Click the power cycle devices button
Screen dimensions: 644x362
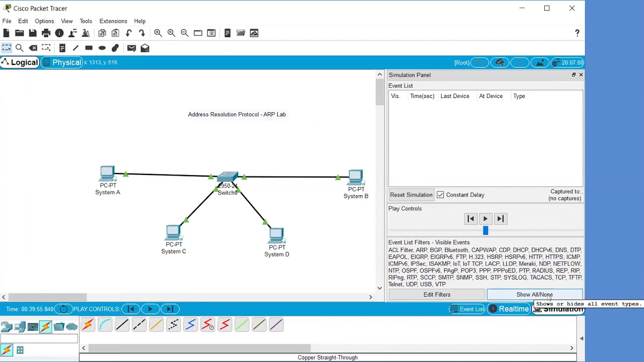pyautogui.click(x=63, y=309)
